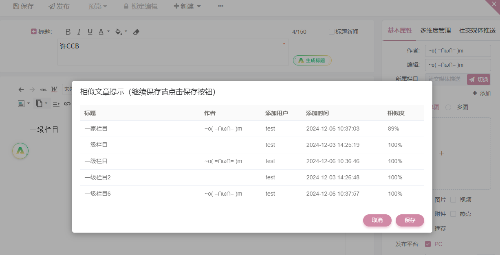The width and height of the screenshot is (500, 255).
Task: Click the undo arrow in editor toolbar
Action: (x=21, y=89)
